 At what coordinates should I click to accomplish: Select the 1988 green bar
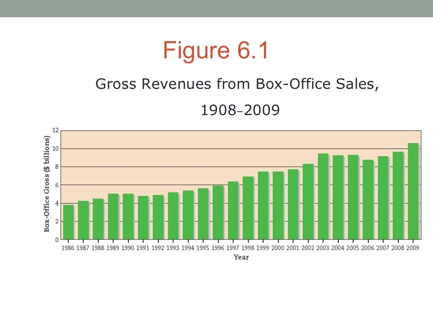tap(98, 219)
